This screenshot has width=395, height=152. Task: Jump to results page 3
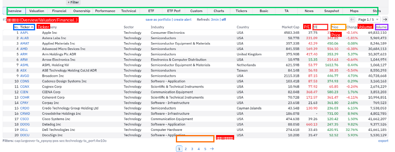tap(192, 149)
